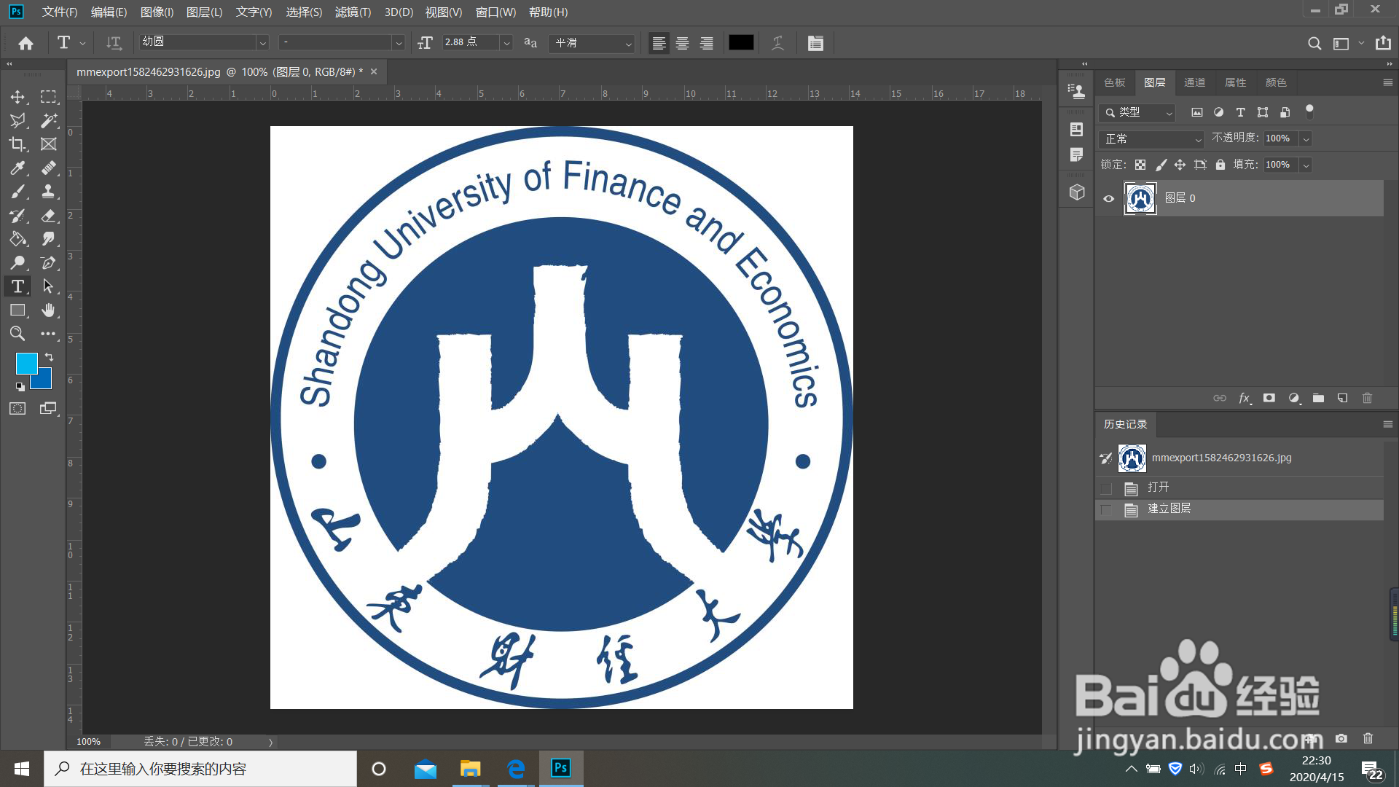Open the blend mode dropdown 正常
Screen dimensions: 1399x787
(1151, 138)
